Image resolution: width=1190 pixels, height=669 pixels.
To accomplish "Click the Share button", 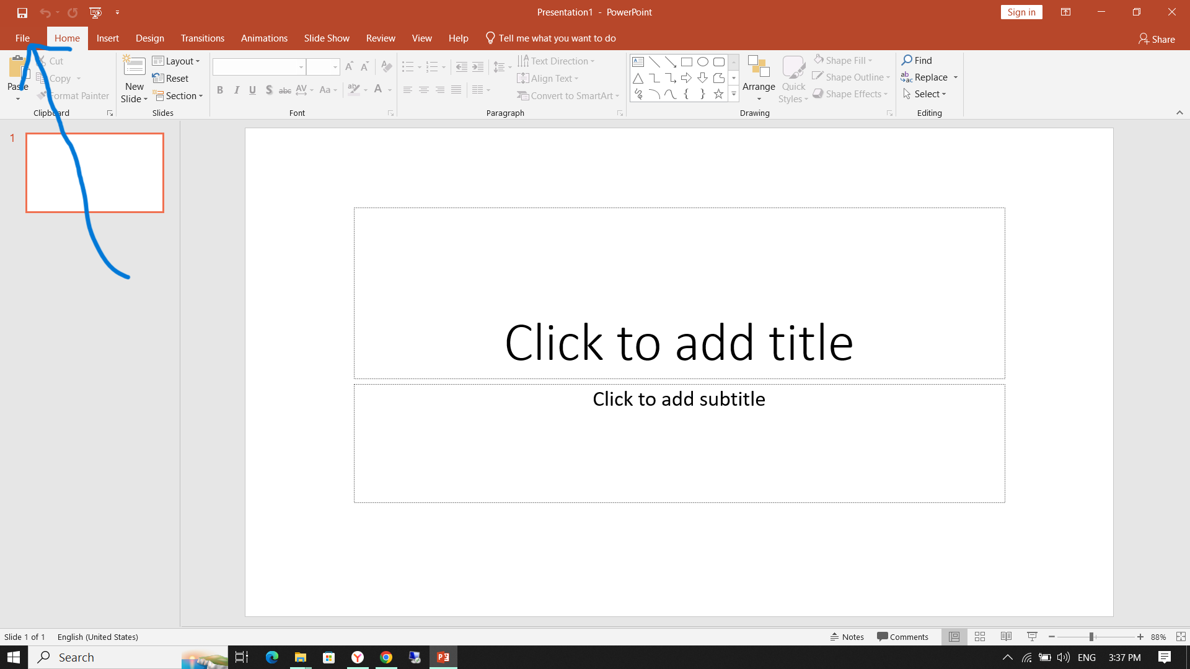I will click(x=1157, y=39).
